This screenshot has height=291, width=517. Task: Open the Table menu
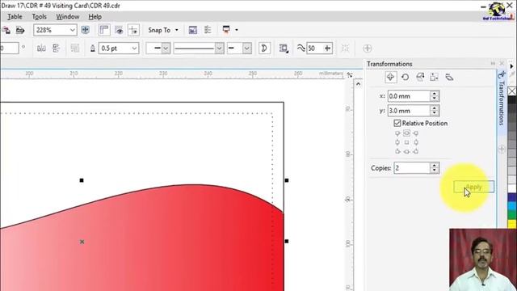15,16
